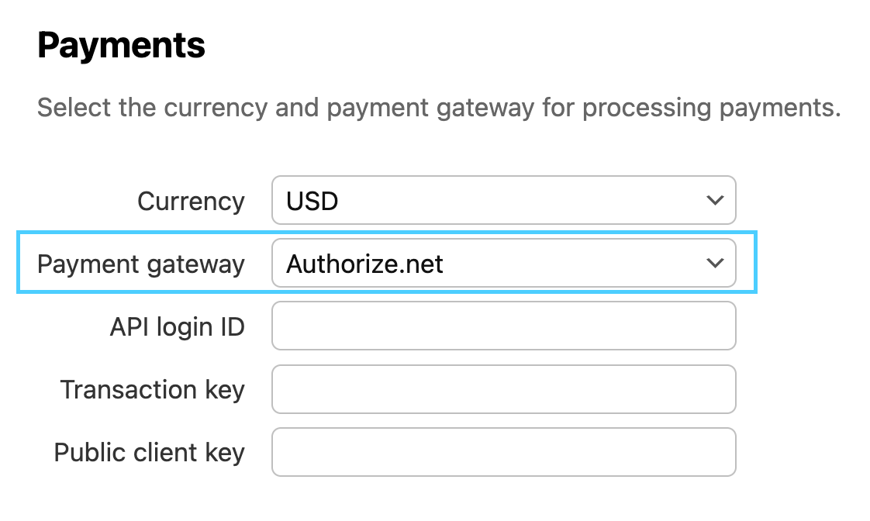870x521 pixels.
Task: Open the Currency dropdown
Action: pyautogui.click(x=502, y=201)
